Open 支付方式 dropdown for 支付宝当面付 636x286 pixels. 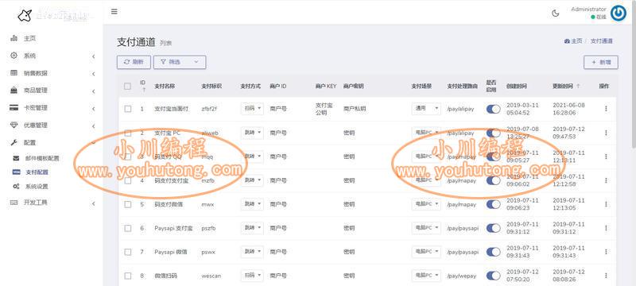coord(252,109)
